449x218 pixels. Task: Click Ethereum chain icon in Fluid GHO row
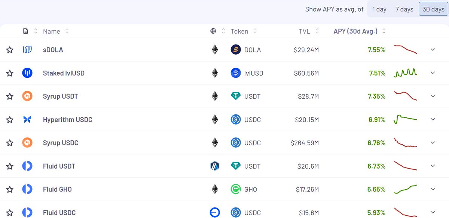coord(215,189)
